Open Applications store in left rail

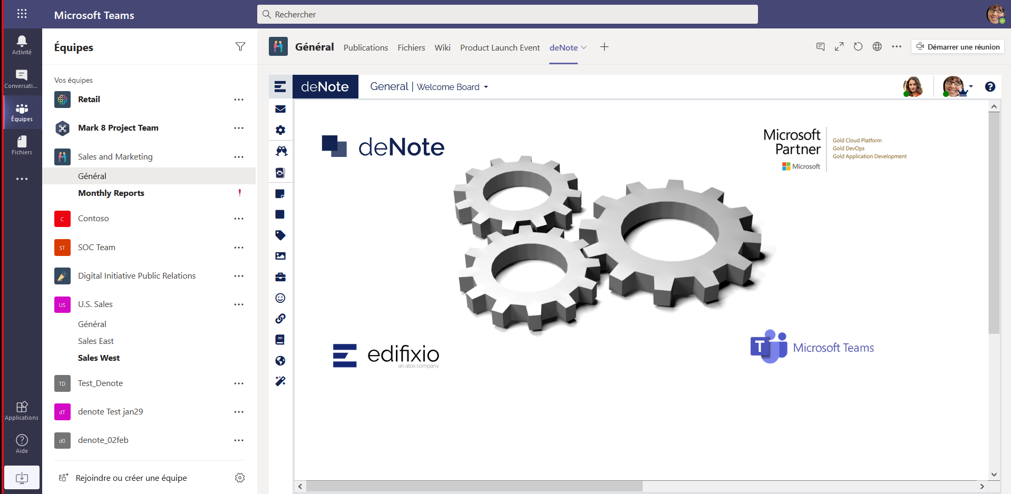(x=22, y=411)
